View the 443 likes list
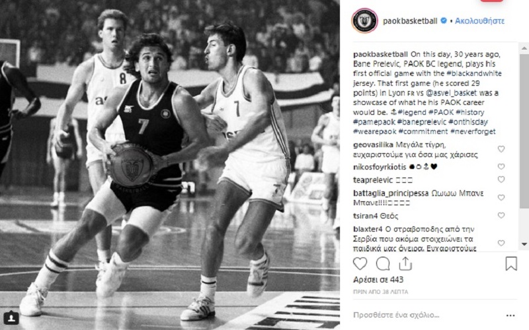The width and height of the screenshot is (529, 330). [378, 279]
